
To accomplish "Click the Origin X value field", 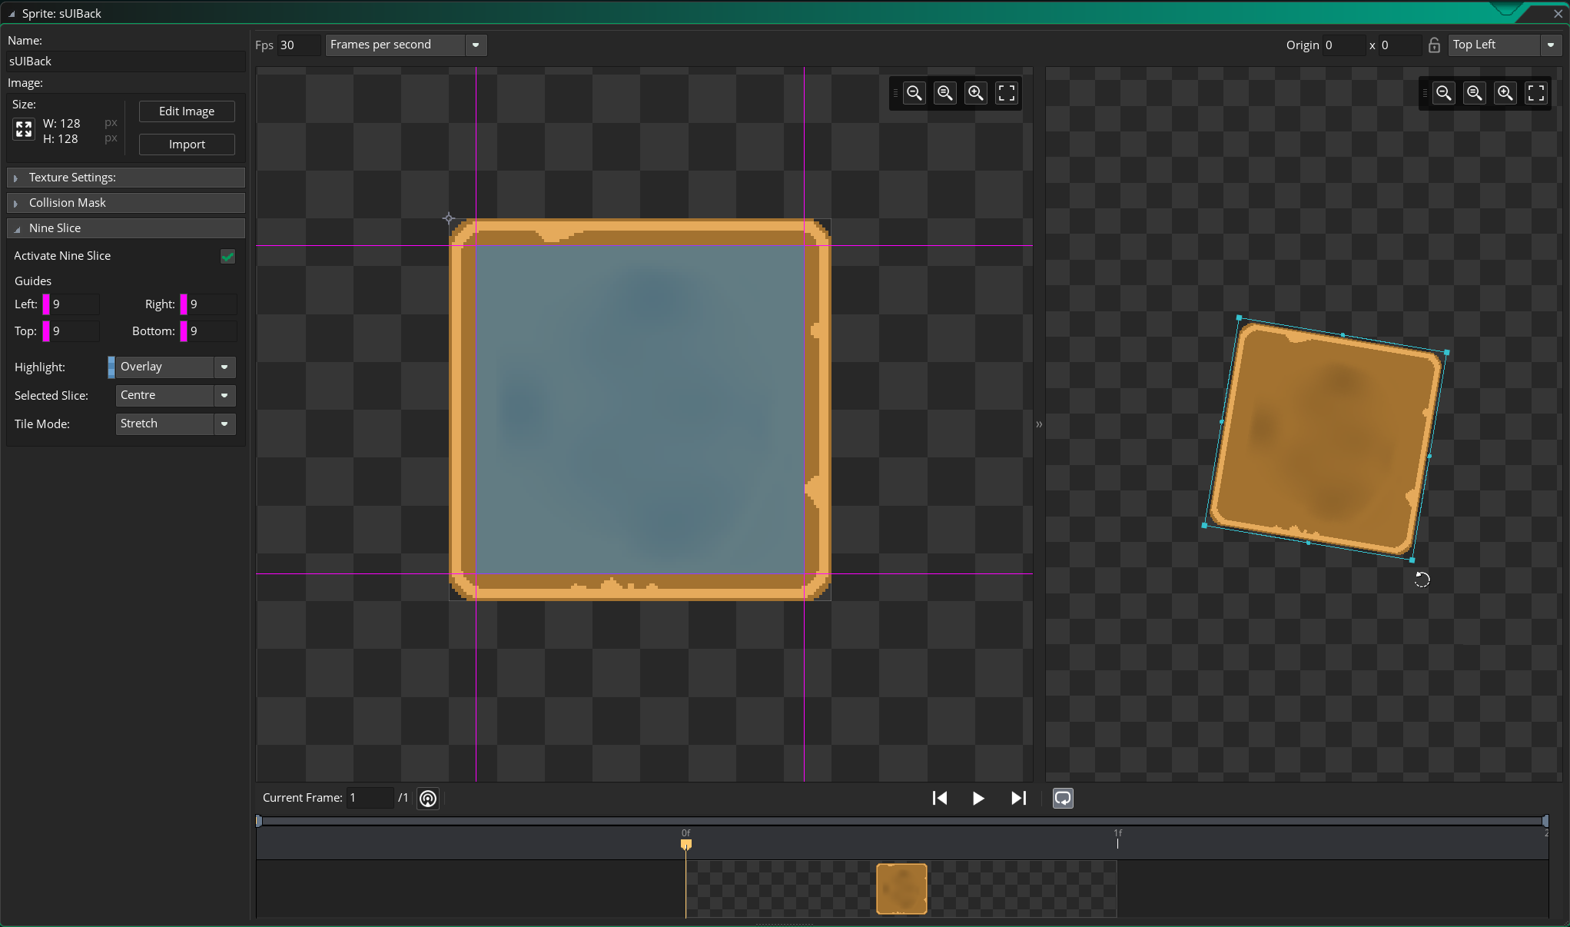I will [x=1343, y=45].
